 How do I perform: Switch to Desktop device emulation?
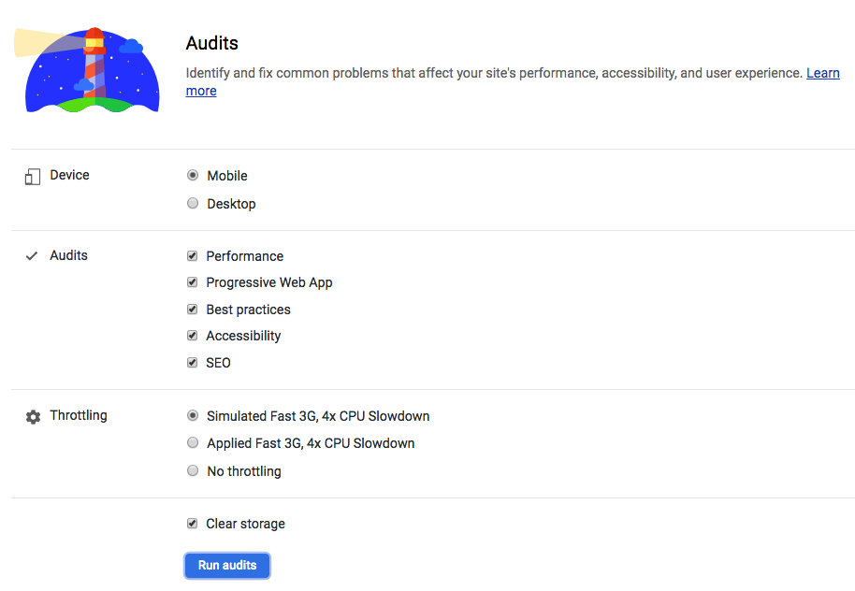pyautogui.click(x=193, y=203)
